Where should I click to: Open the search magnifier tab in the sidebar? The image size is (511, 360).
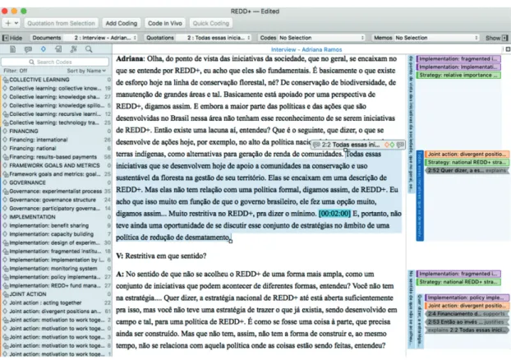click(x=89, y=49)
